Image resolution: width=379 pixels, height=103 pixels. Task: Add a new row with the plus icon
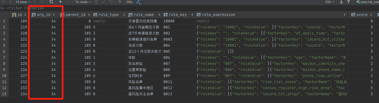coord(60,2)
